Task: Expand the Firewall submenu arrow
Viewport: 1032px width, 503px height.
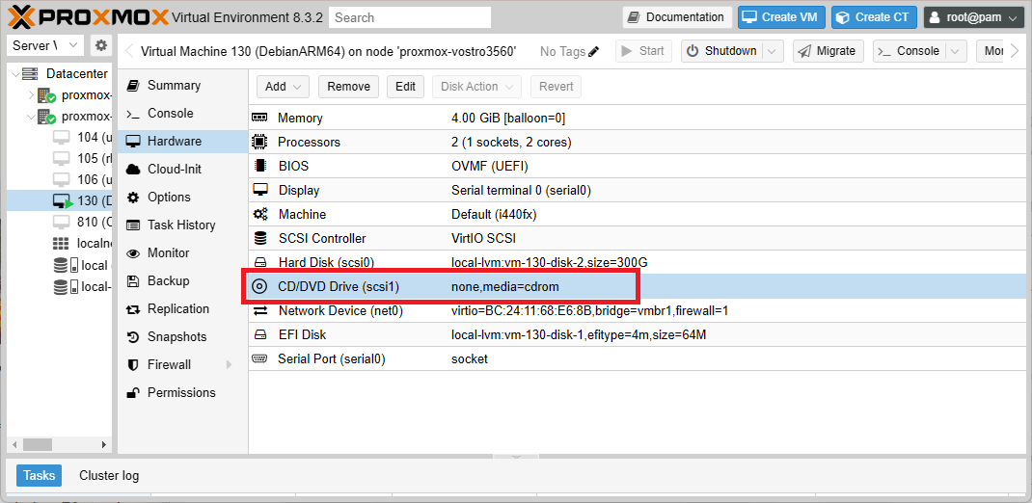Action: (230, 365)
